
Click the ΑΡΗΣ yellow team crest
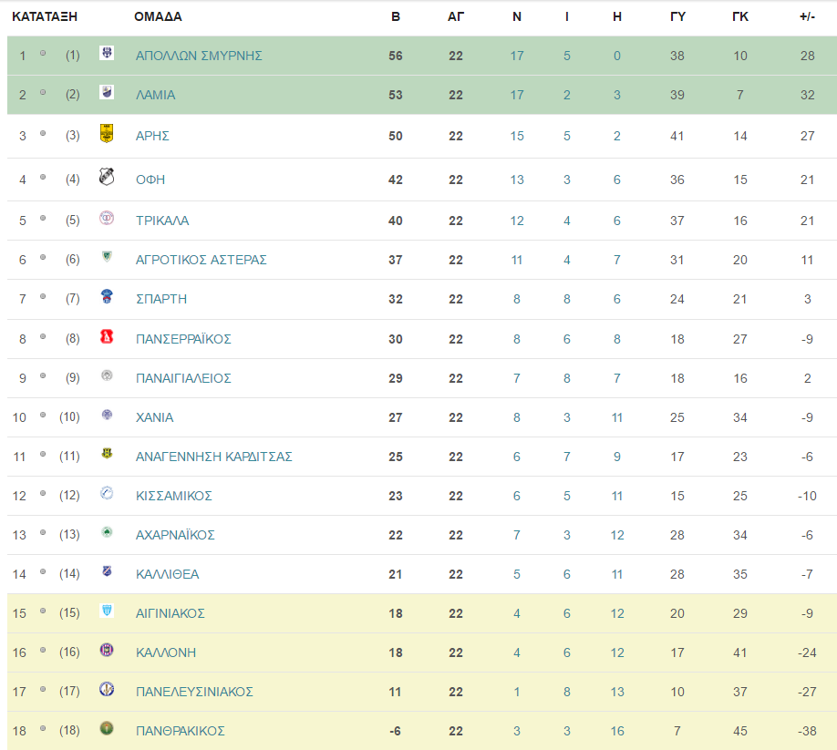(107, 133)
